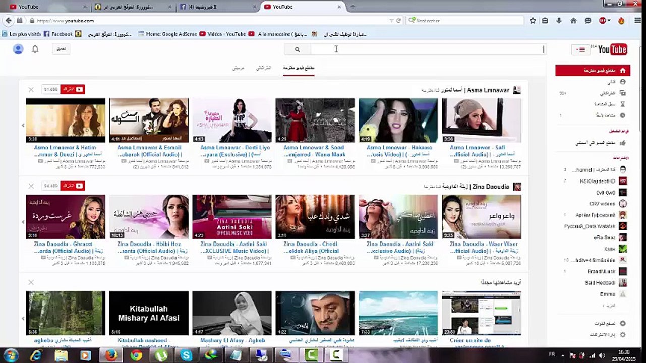
Task: Open the music tab on the homepage
Action: (238, 68)
